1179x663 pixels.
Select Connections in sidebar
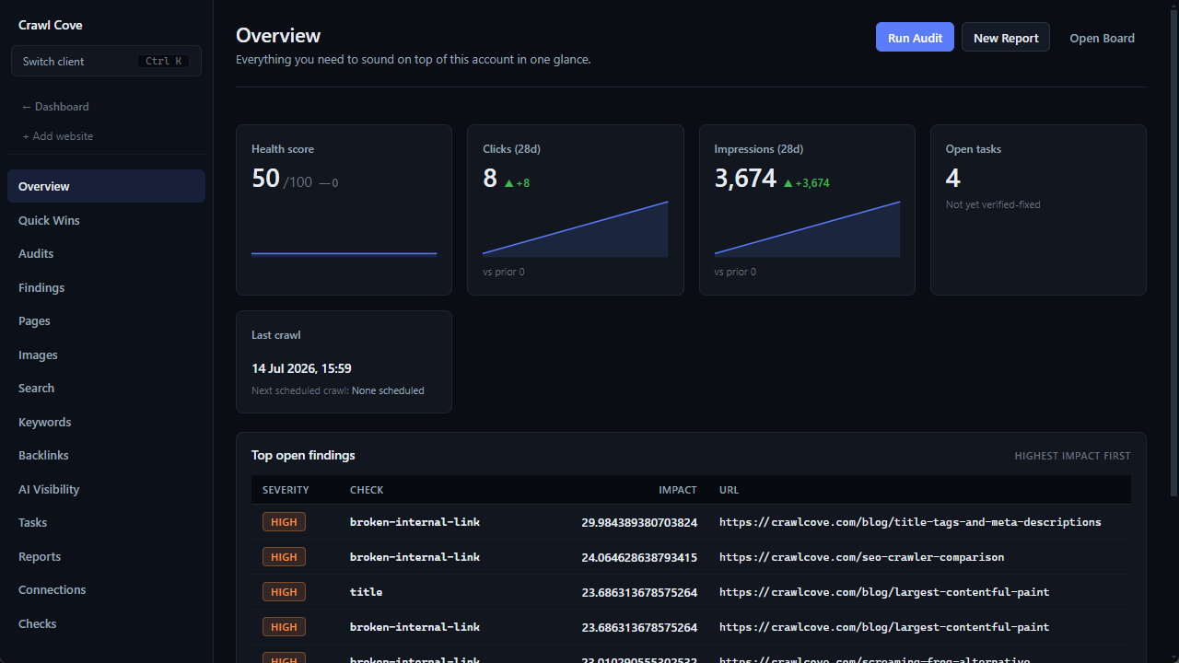pyautogui.click(x=106, y=589)
